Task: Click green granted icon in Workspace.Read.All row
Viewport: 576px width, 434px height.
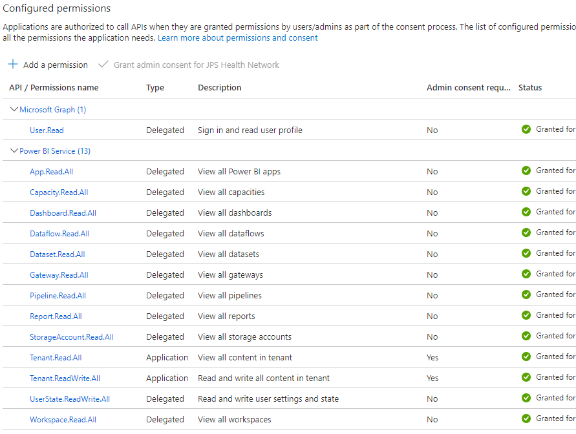Action: [526, 418]
